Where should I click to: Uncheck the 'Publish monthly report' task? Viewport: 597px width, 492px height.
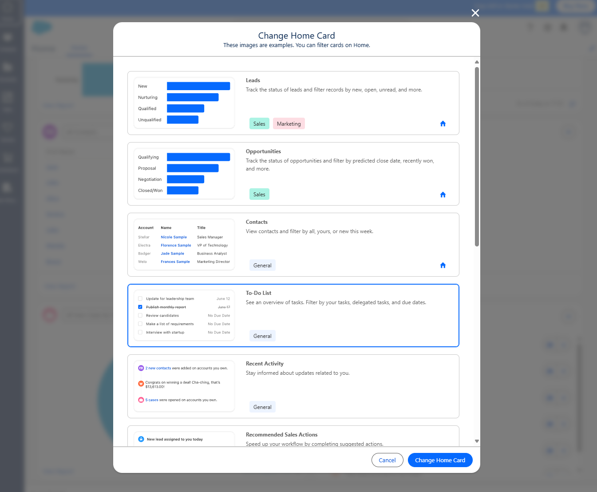click(140, 307)
